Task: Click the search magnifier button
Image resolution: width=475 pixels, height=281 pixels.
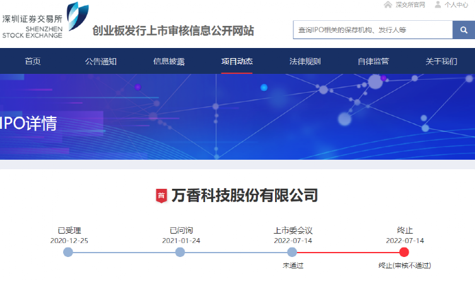Action: [464, 30]
